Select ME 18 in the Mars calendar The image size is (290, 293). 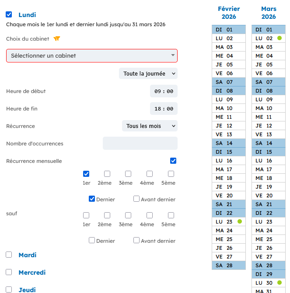269,178
